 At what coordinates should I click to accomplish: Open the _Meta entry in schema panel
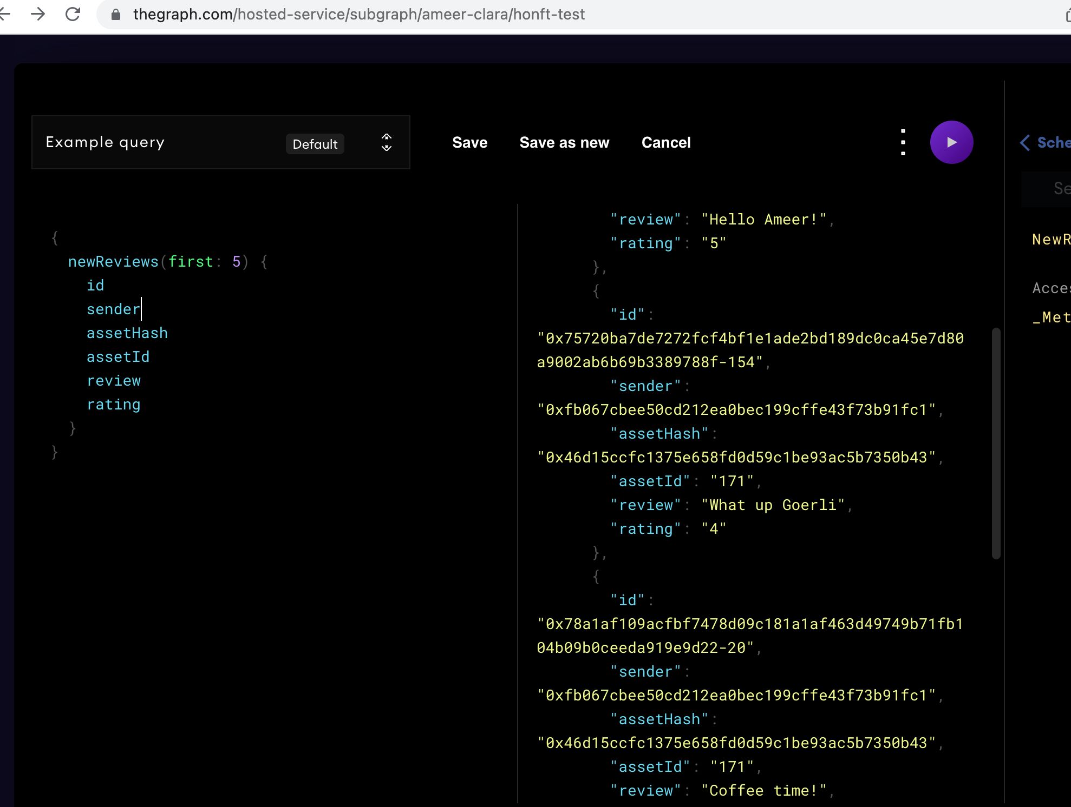point(1051,317)
